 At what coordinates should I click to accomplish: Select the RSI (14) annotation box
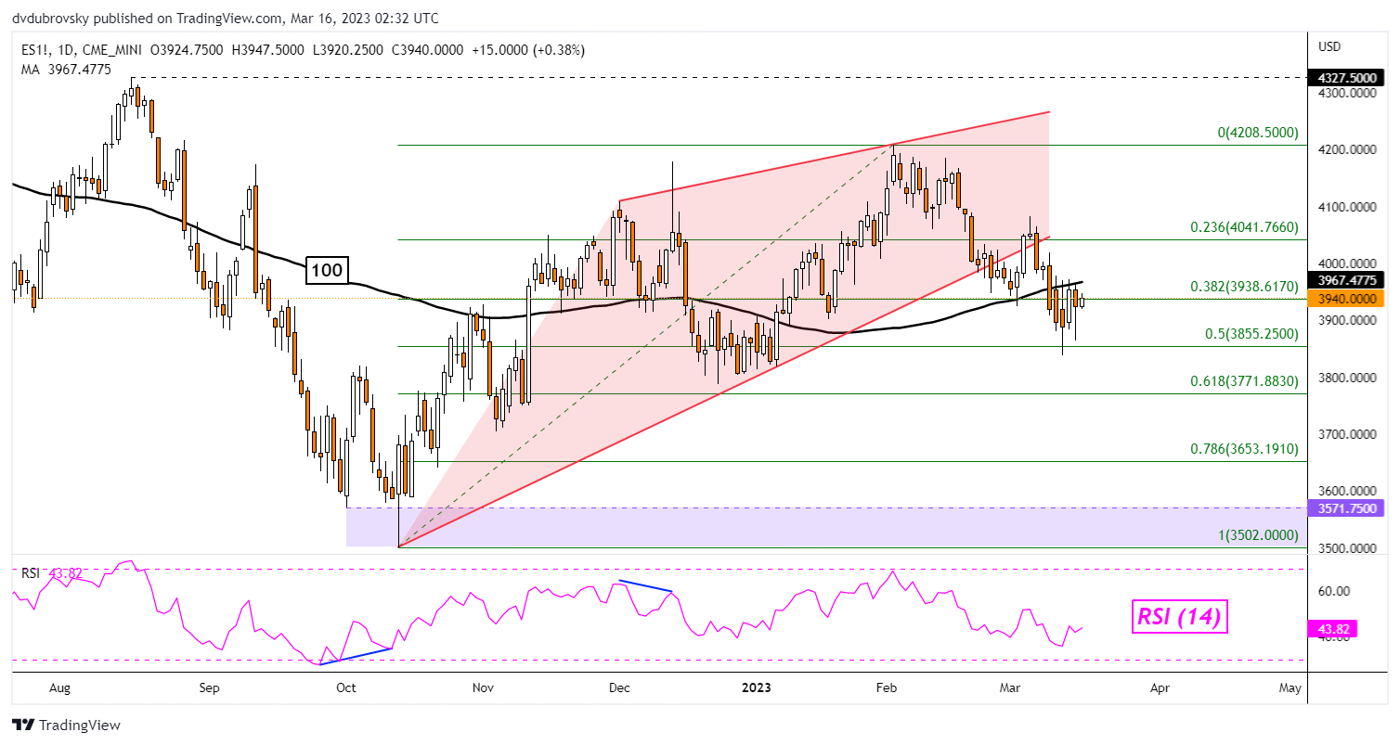(1180, 615)
